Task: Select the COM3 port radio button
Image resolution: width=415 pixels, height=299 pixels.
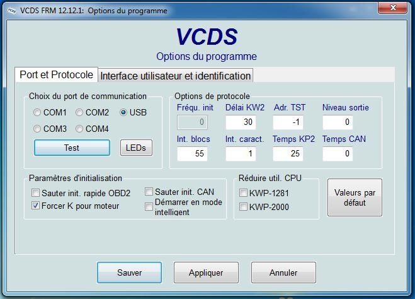Action: [x=37, y=129]
